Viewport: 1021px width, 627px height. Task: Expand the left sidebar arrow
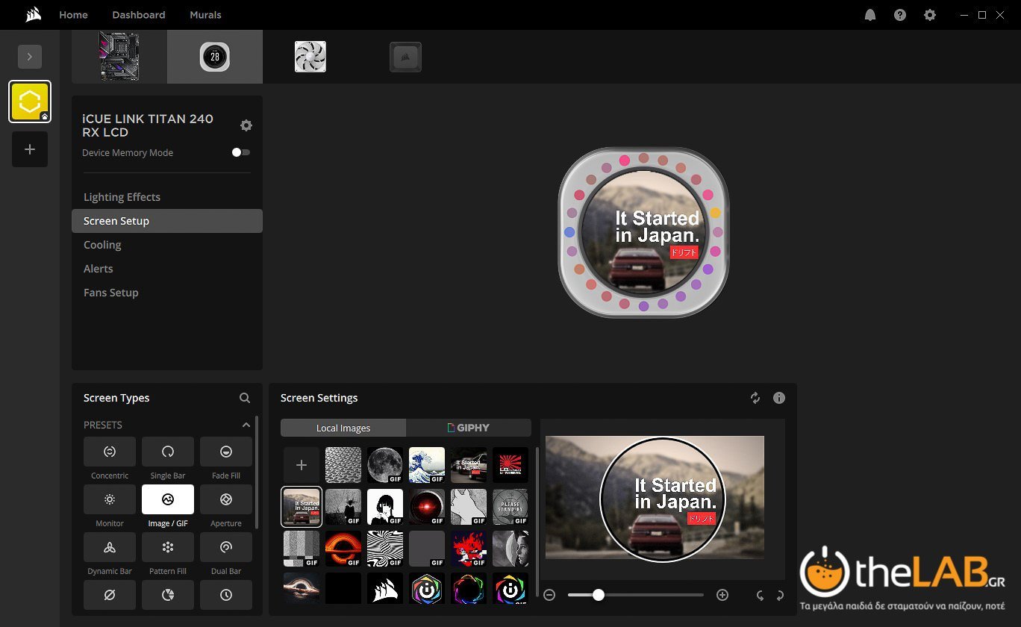click(x=30, y=57)
